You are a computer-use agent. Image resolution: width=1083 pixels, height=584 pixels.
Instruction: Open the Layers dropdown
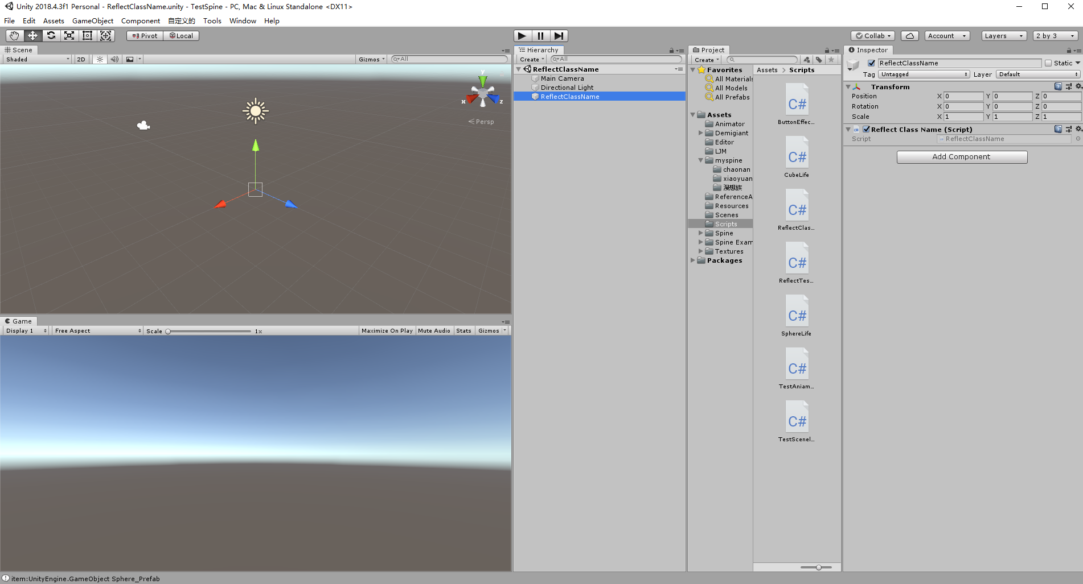point(1004,36)
